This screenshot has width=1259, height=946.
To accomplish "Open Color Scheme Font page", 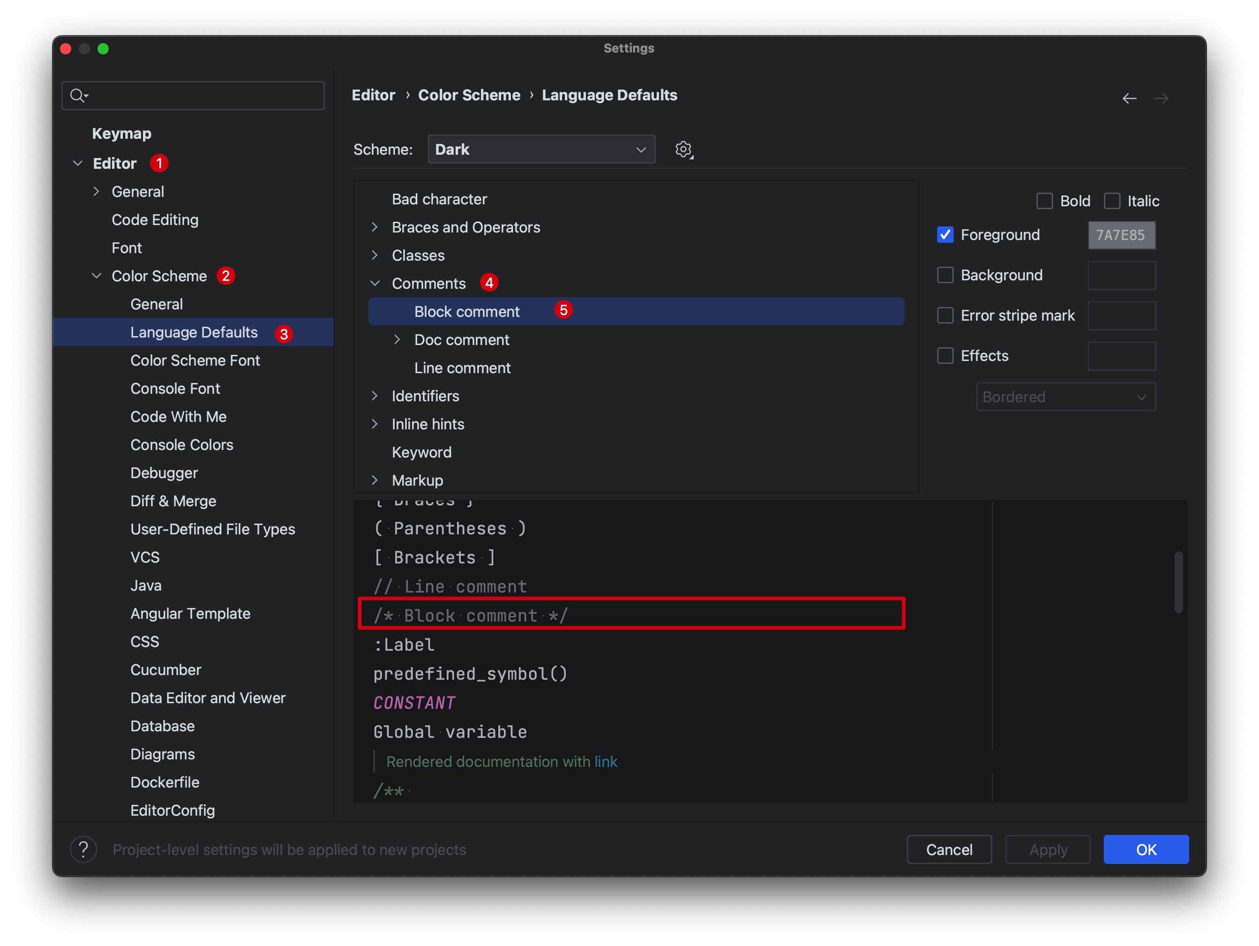I will (195, 360).
